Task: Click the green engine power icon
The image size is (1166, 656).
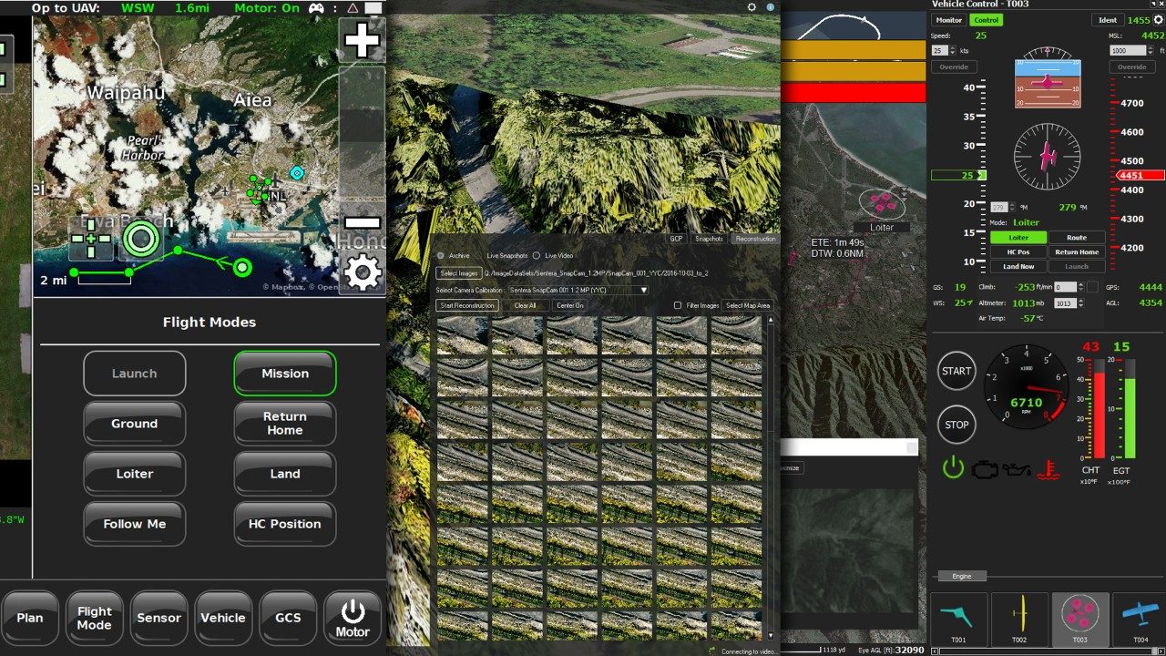Action: pos(953,468)
